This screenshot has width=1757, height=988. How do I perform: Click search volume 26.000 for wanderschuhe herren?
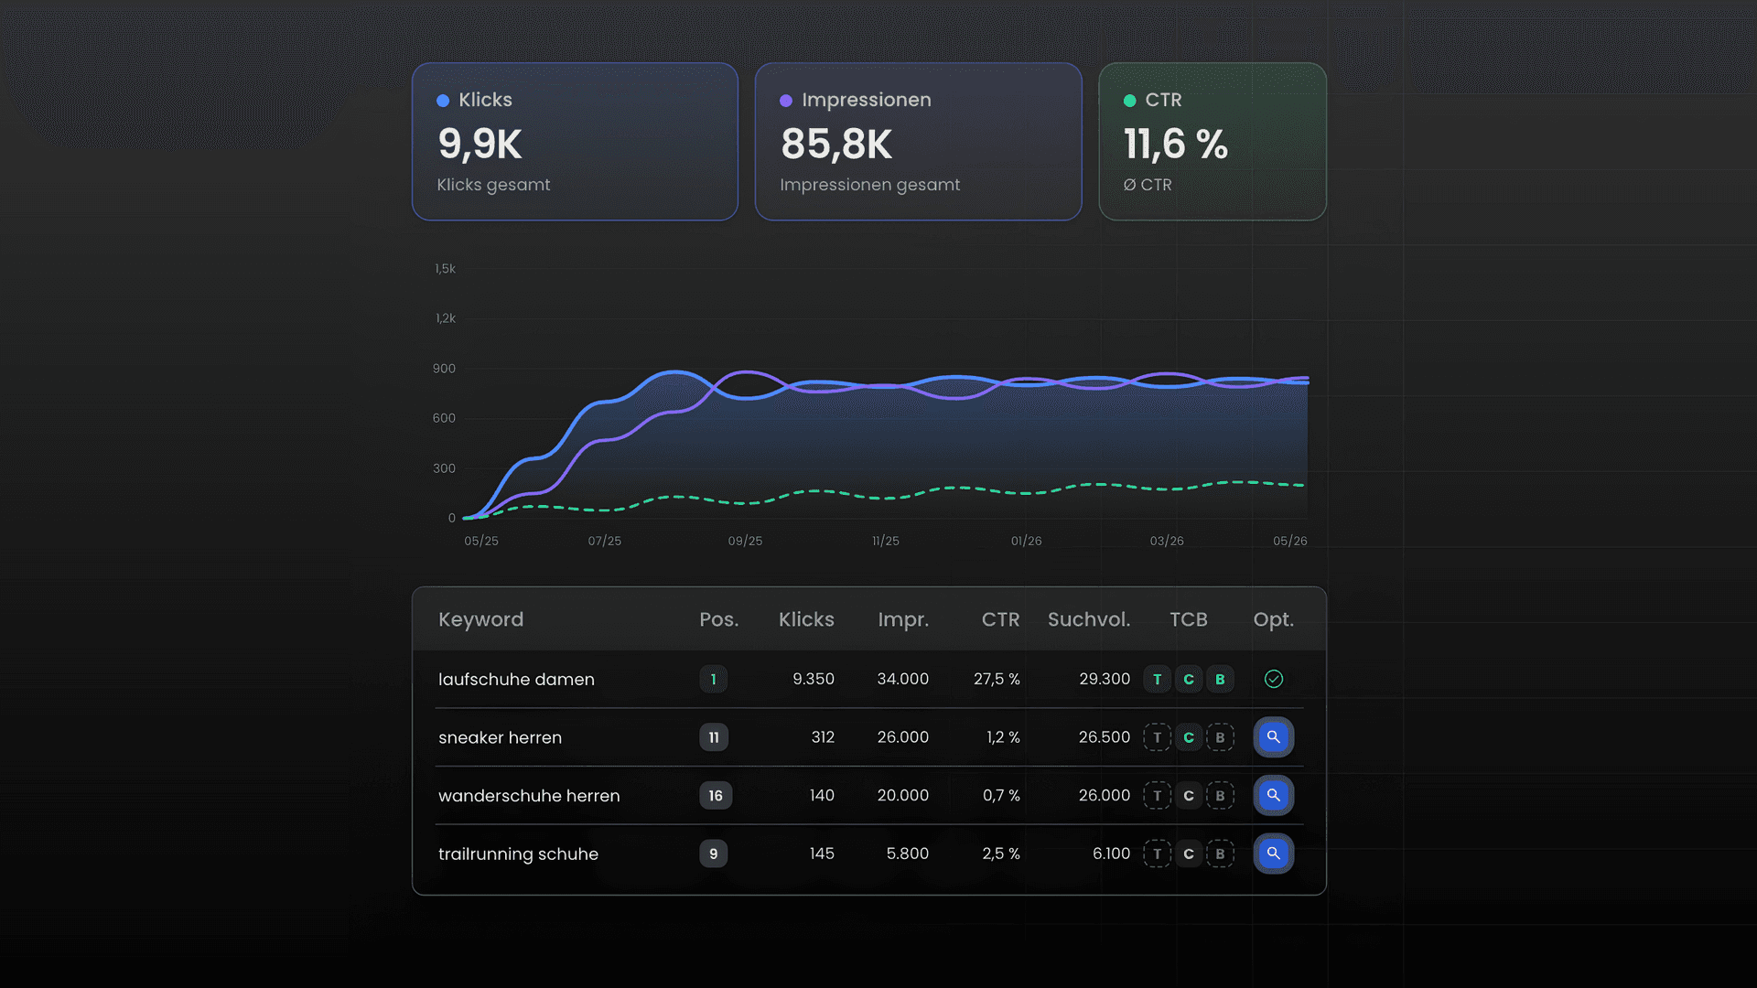(1105, 796)
